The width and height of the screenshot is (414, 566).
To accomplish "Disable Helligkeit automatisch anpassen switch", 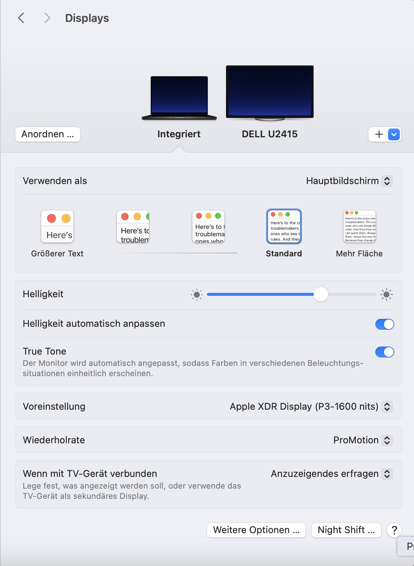I will 385,324.
